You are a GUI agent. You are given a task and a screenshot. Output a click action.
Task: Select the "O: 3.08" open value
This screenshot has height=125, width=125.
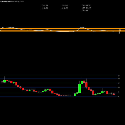45,5
